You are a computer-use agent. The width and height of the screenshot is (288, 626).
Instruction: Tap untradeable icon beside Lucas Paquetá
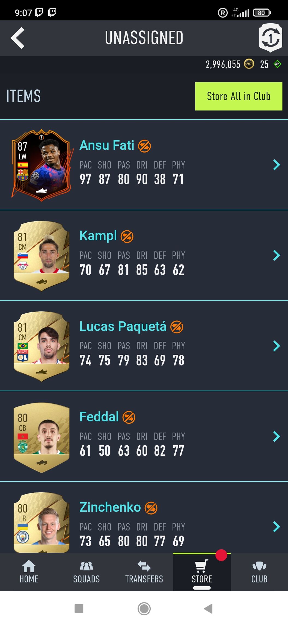point(177,327)
